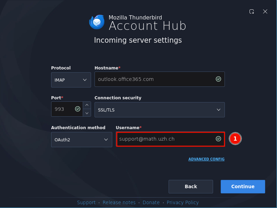277x208 pixels.
Task: Click the 'Protocol' label
Action: point(61,68)
